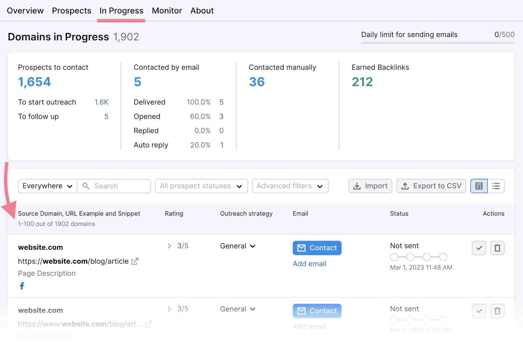This screenshot has height=346, width=523.
Task: Click the Facebook icon under website.com
Action: 22,286
